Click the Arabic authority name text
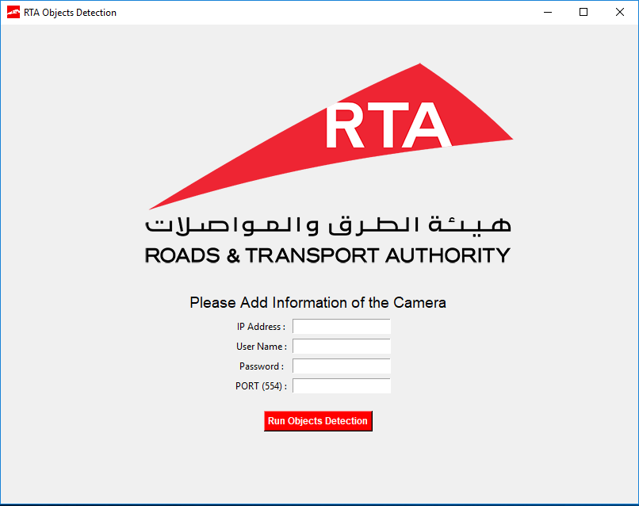This screenshot has width=639, height=506. (x=328, y=224)
